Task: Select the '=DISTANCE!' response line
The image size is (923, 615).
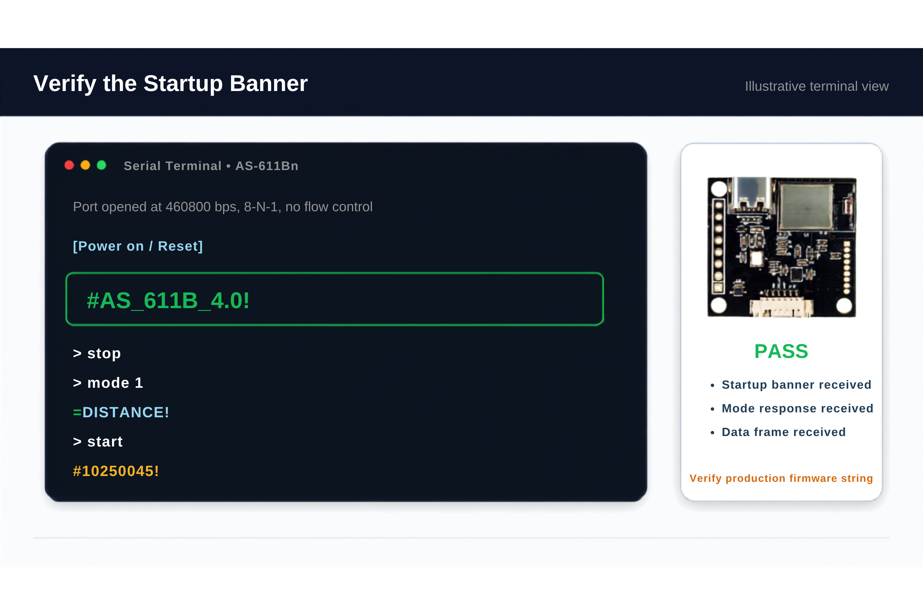Action: pyautogui.click(x=121, y=412)
